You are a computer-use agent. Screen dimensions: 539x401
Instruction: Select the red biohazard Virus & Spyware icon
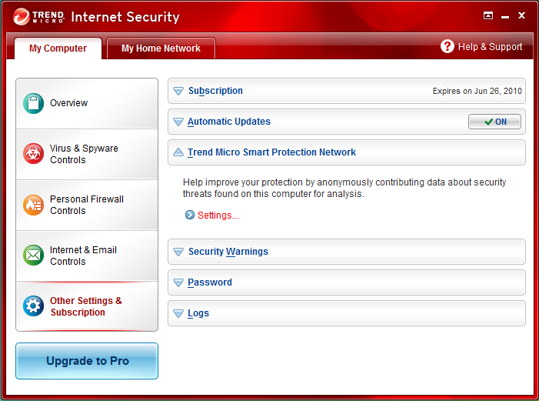pos(33,153)
